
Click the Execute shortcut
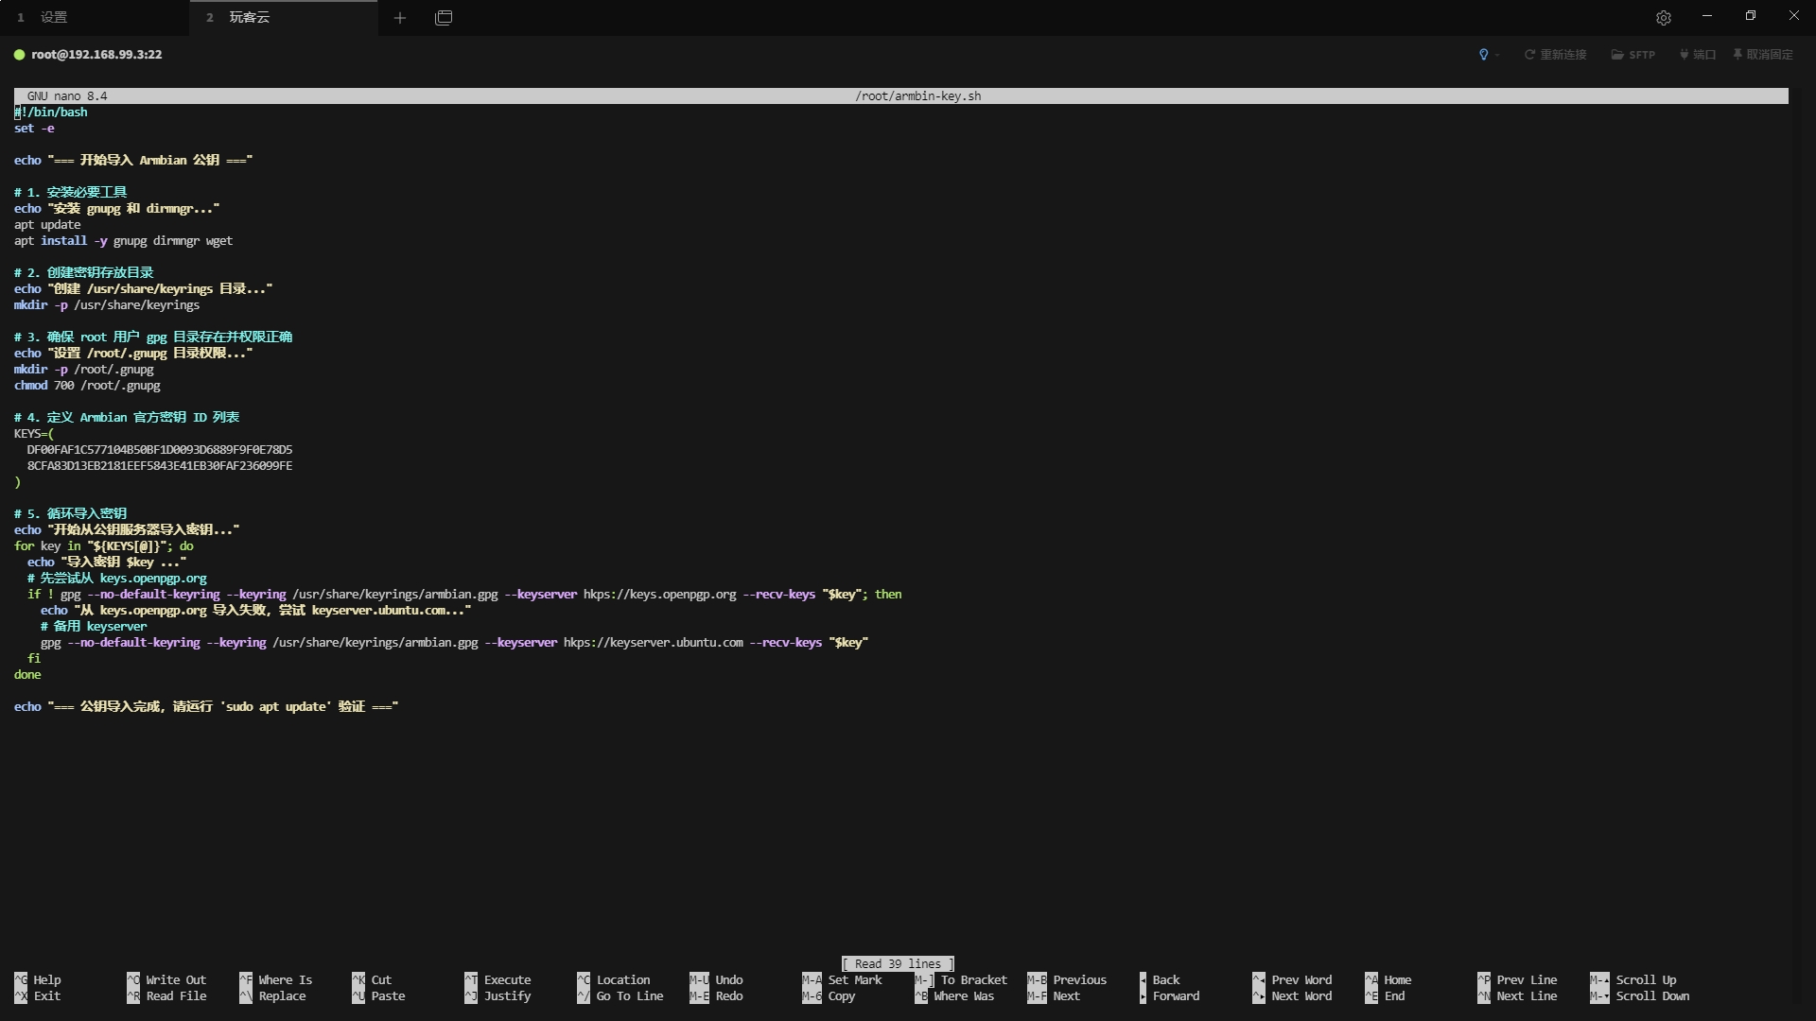coord(498,980)
